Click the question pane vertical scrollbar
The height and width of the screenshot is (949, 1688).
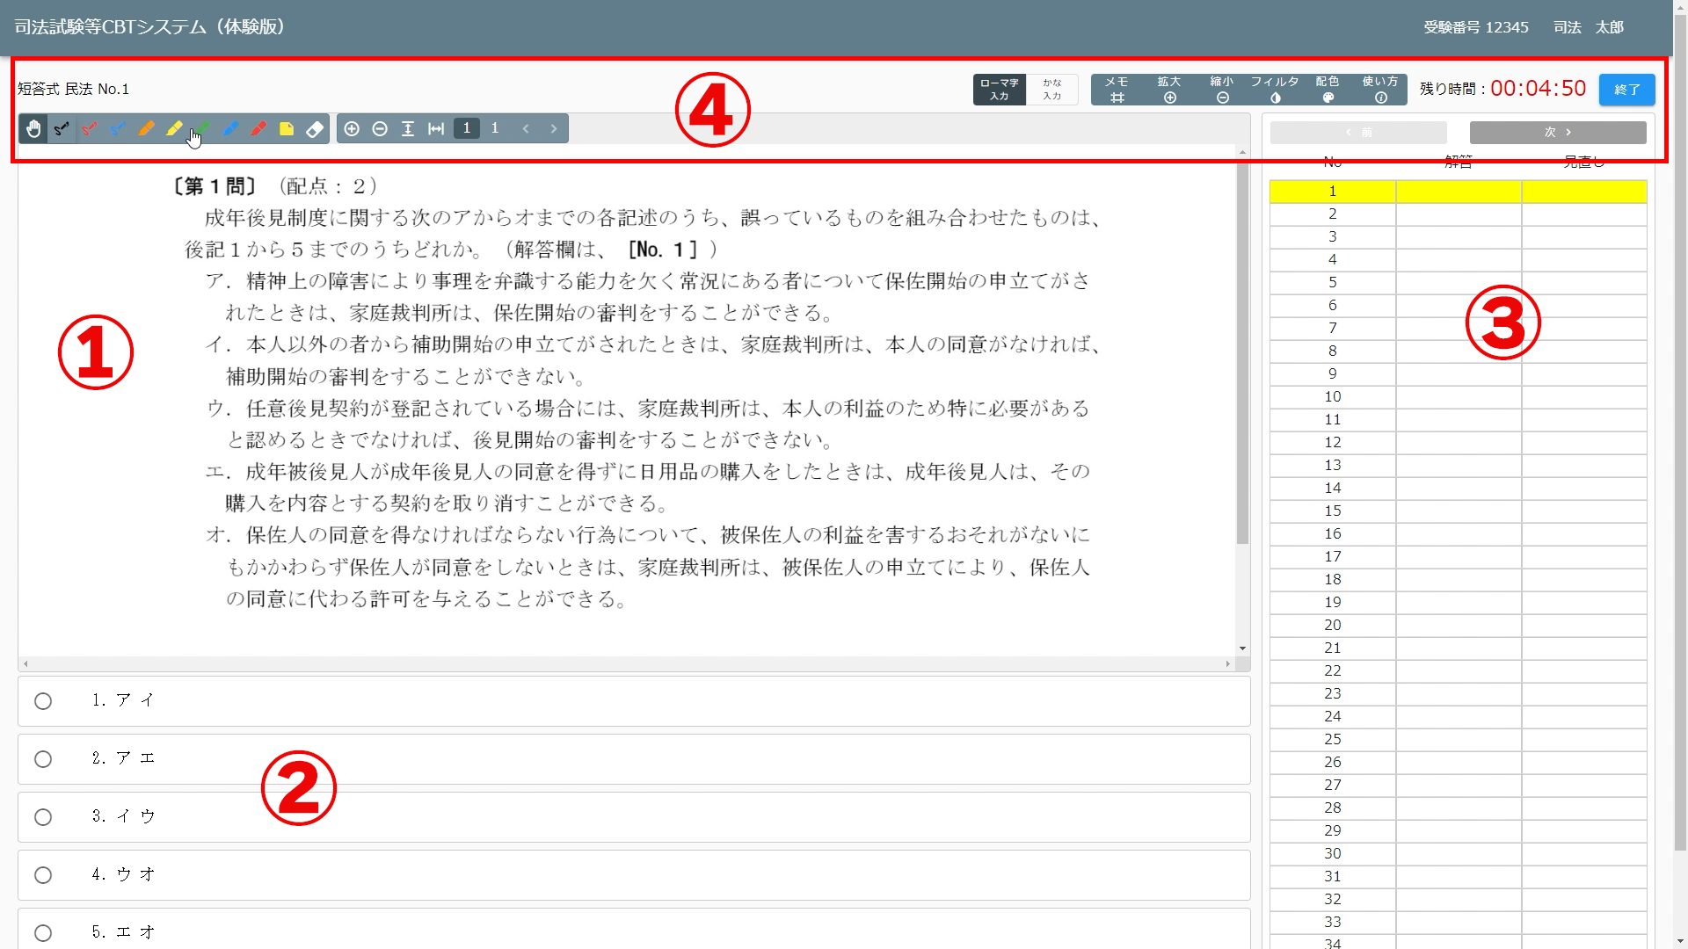pos(1242,351)
